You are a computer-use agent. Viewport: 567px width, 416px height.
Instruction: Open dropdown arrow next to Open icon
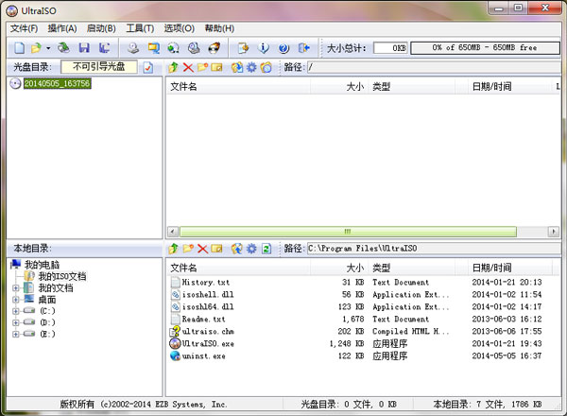click(48, 47)
